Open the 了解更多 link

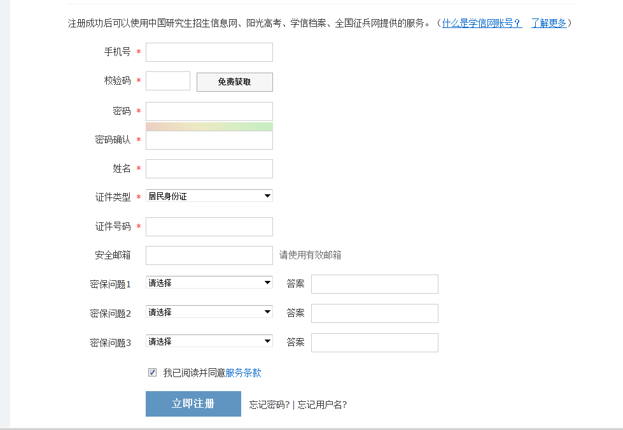point(549,23)
